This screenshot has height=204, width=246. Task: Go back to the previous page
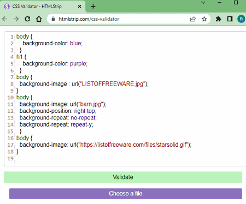[5, 19]
